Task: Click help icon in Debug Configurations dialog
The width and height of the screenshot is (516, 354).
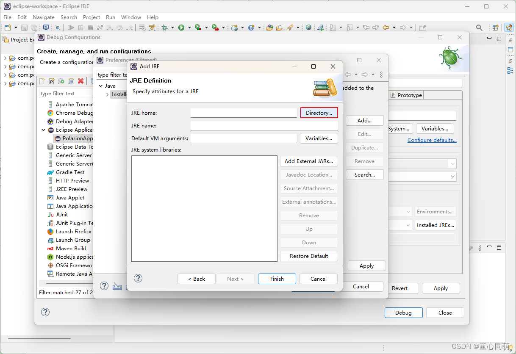Action: tap(45, 312)
